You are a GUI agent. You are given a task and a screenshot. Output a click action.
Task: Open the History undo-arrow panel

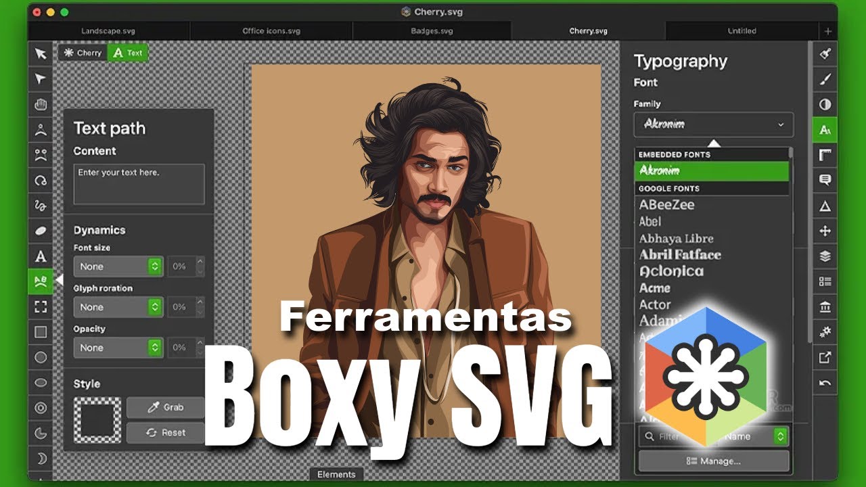coord(825,383)
